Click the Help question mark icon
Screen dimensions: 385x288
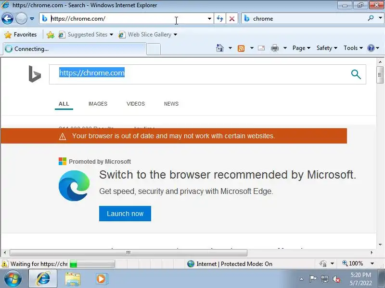click(371, 48)
